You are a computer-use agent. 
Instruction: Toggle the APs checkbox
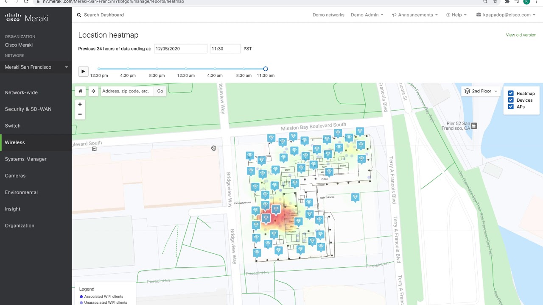pyautogui.click(x=511, y=107)
